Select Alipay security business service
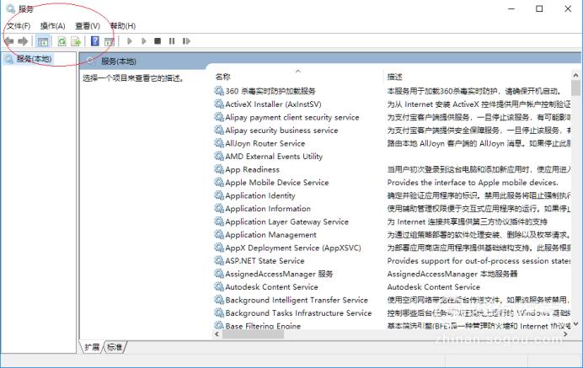Viewport: 583px width, 368px height. [x=281, y=131]
